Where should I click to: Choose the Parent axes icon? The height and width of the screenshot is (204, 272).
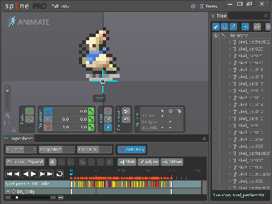click(108, 119)
